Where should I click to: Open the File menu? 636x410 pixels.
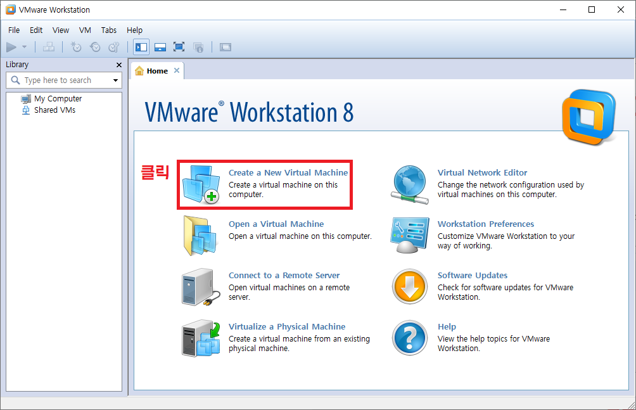(x=14, y=30)
